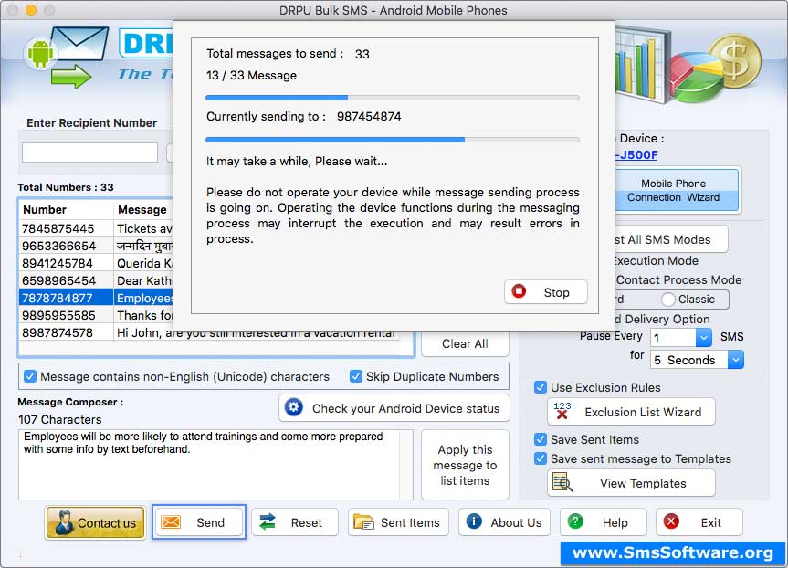Disable Use Exclusion Rules checkbox
The image size is (788, 568).
[541, 387]
